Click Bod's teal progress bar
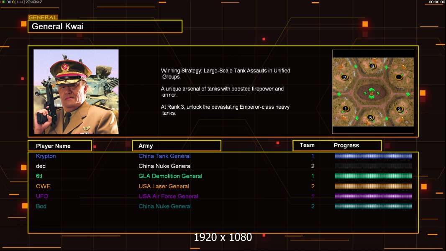The width and height of the screenshot is (446, 251). pos(373,206)
